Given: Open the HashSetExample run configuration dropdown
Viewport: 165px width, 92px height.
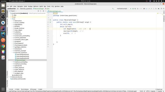Looking at the screenshot, I should (122, 9).
